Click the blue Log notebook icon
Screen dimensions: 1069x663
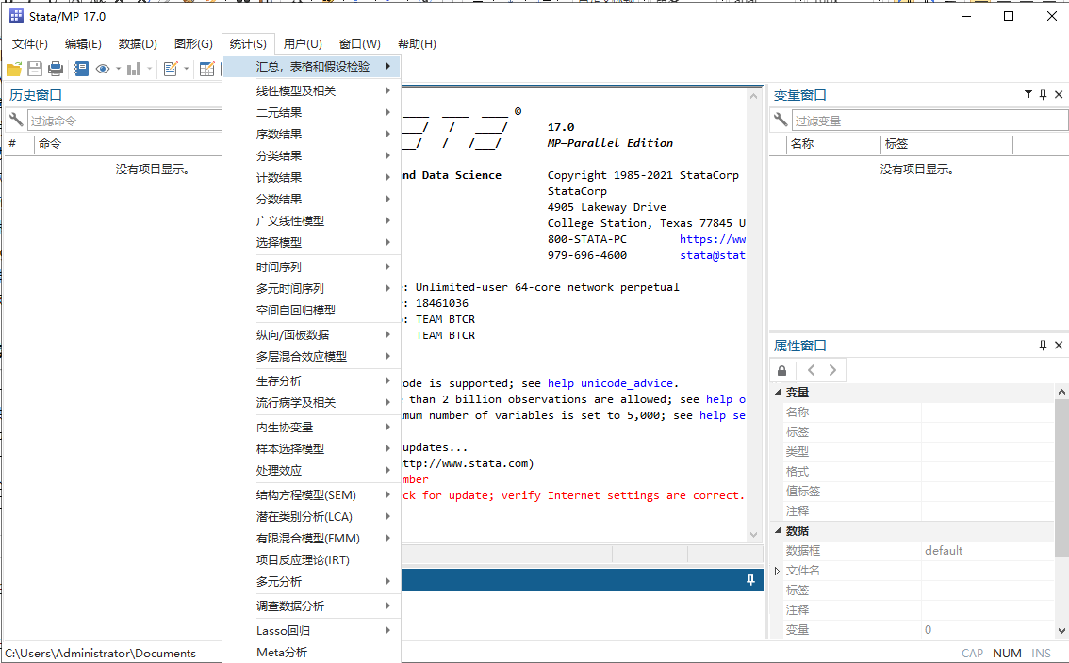coord(81,69)
